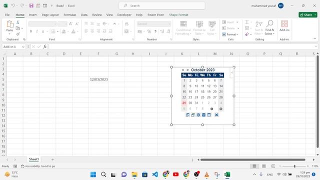
Task: Select October 17 in the calendar
Action: tap(196, 91)
